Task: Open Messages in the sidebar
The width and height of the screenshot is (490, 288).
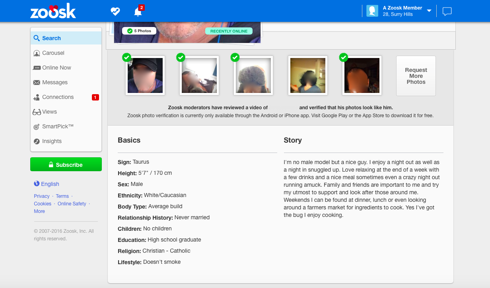Action: click(55, 82)
